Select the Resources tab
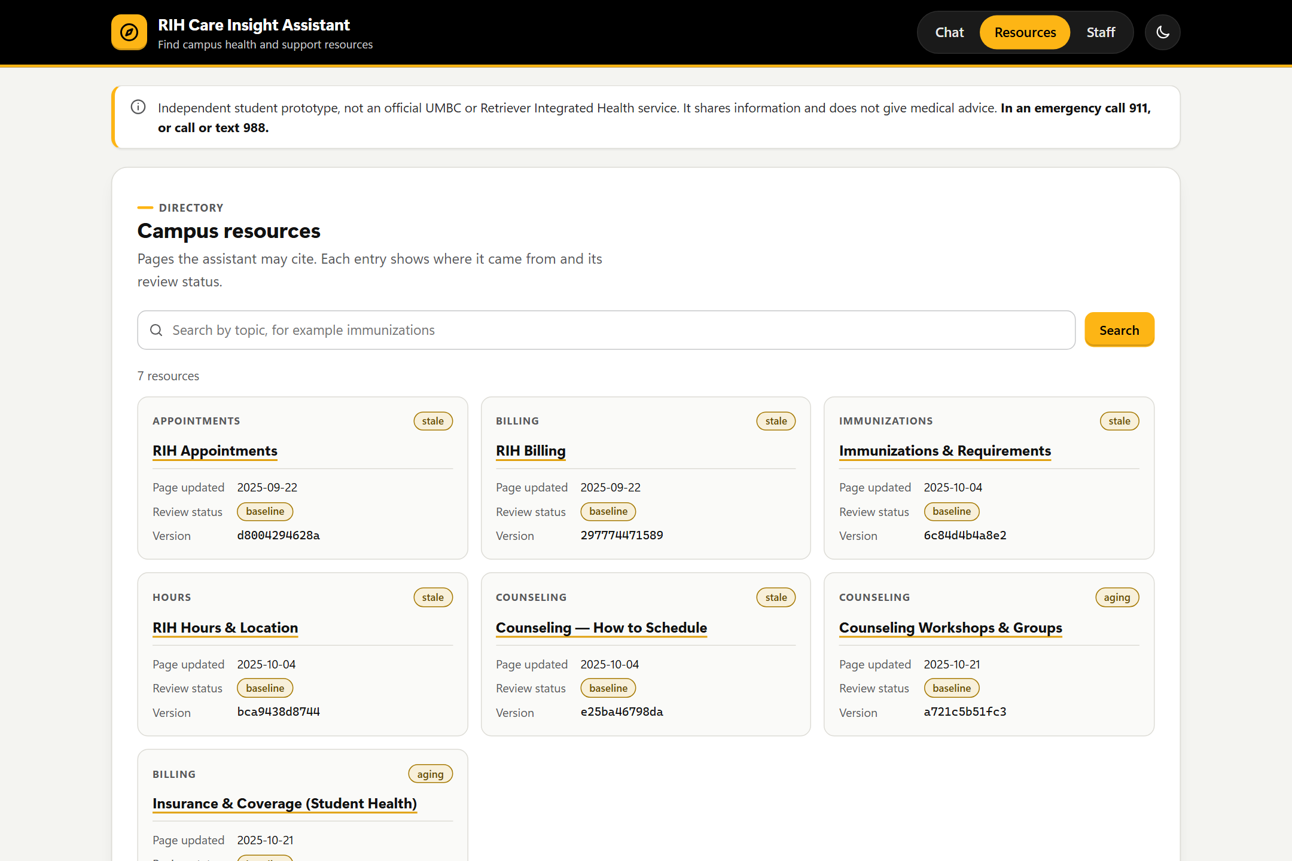This screenshot has width=1292, height=861. point(1025,32)
